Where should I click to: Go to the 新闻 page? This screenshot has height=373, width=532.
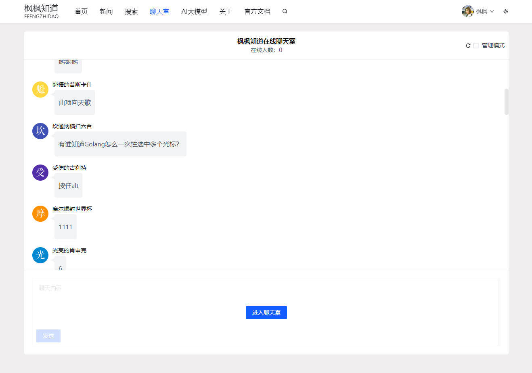106,12
